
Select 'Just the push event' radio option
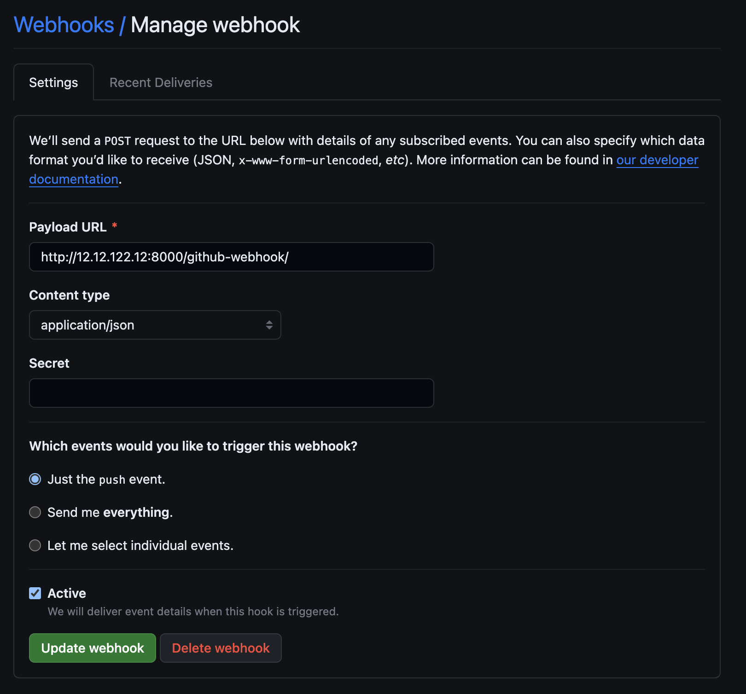pyautogui.click(x=35, y=479)
